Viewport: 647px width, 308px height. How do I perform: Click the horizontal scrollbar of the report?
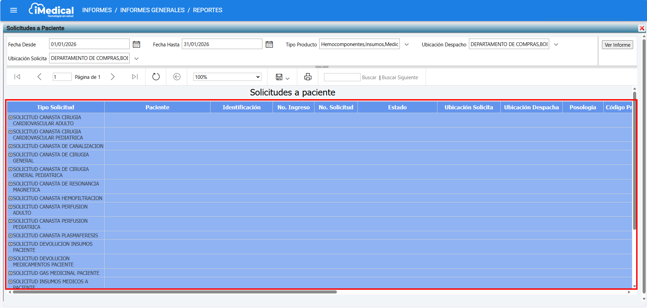tap(175, 292)
